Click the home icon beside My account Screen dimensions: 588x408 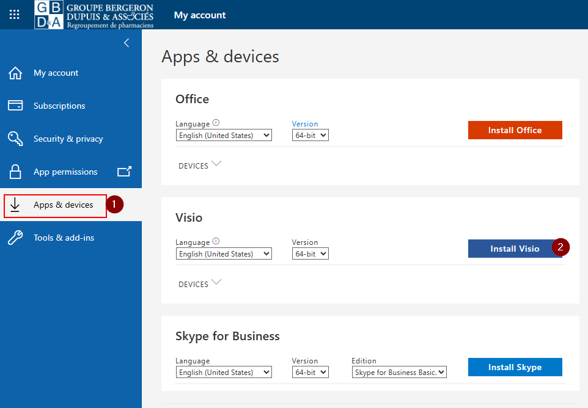coord(15,73)
